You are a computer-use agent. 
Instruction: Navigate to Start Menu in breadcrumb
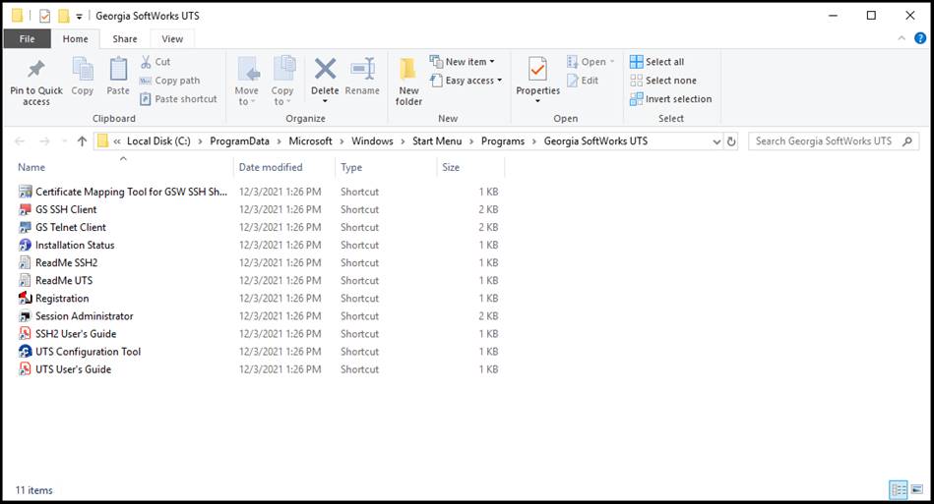(437, 141)
